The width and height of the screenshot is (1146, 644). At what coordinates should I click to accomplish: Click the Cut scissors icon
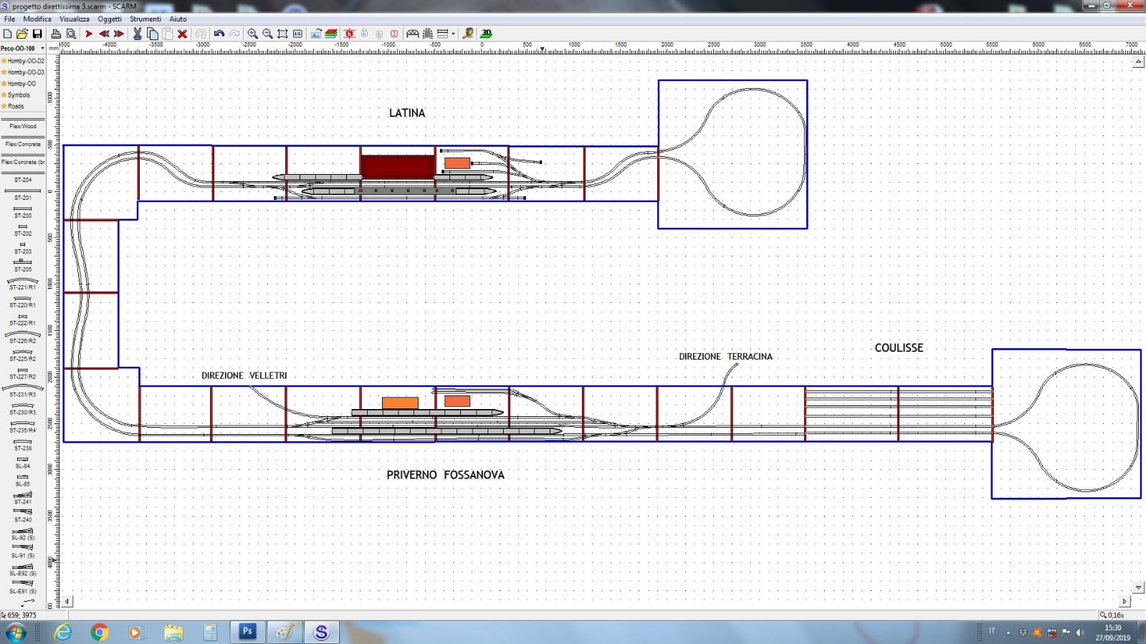point(137,34)
